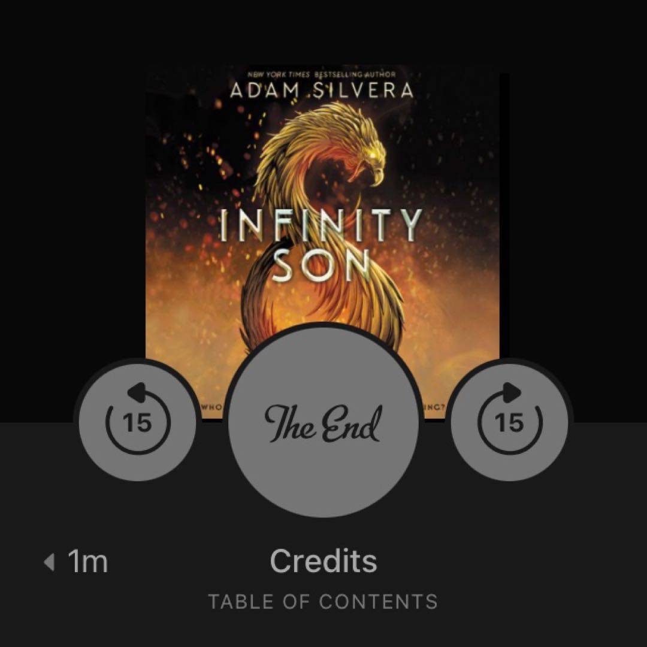The height and width of the screenshot is (647, 647).
Task: Click the clockwise arrowhead of the forward icon
Action: coord(513,392)
